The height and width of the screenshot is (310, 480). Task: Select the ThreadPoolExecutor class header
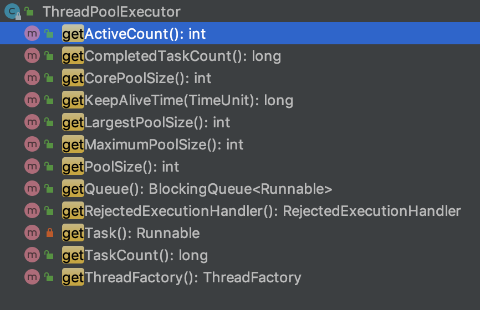tap(240, 11)
